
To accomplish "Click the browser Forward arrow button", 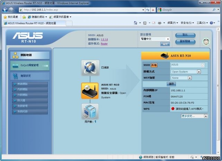I will [11, 10].
